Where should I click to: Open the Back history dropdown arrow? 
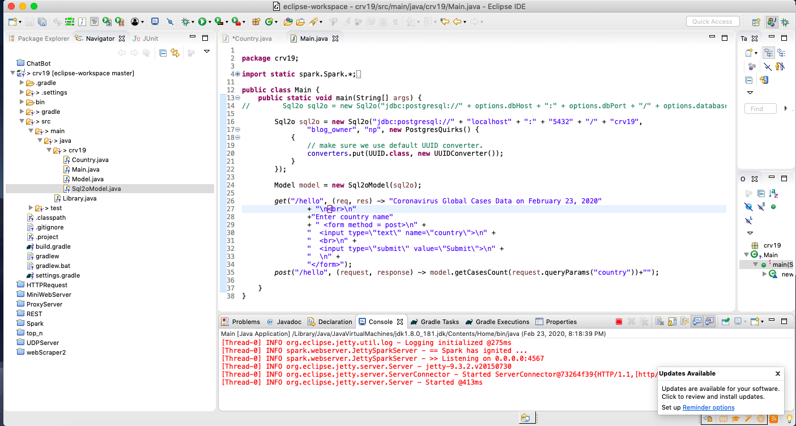[x=465, y=22]
